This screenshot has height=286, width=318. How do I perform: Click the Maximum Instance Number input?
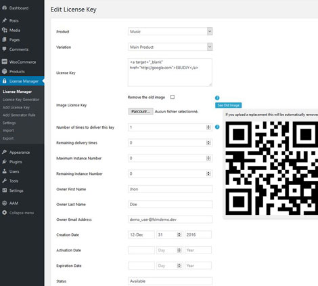(170, 158)
